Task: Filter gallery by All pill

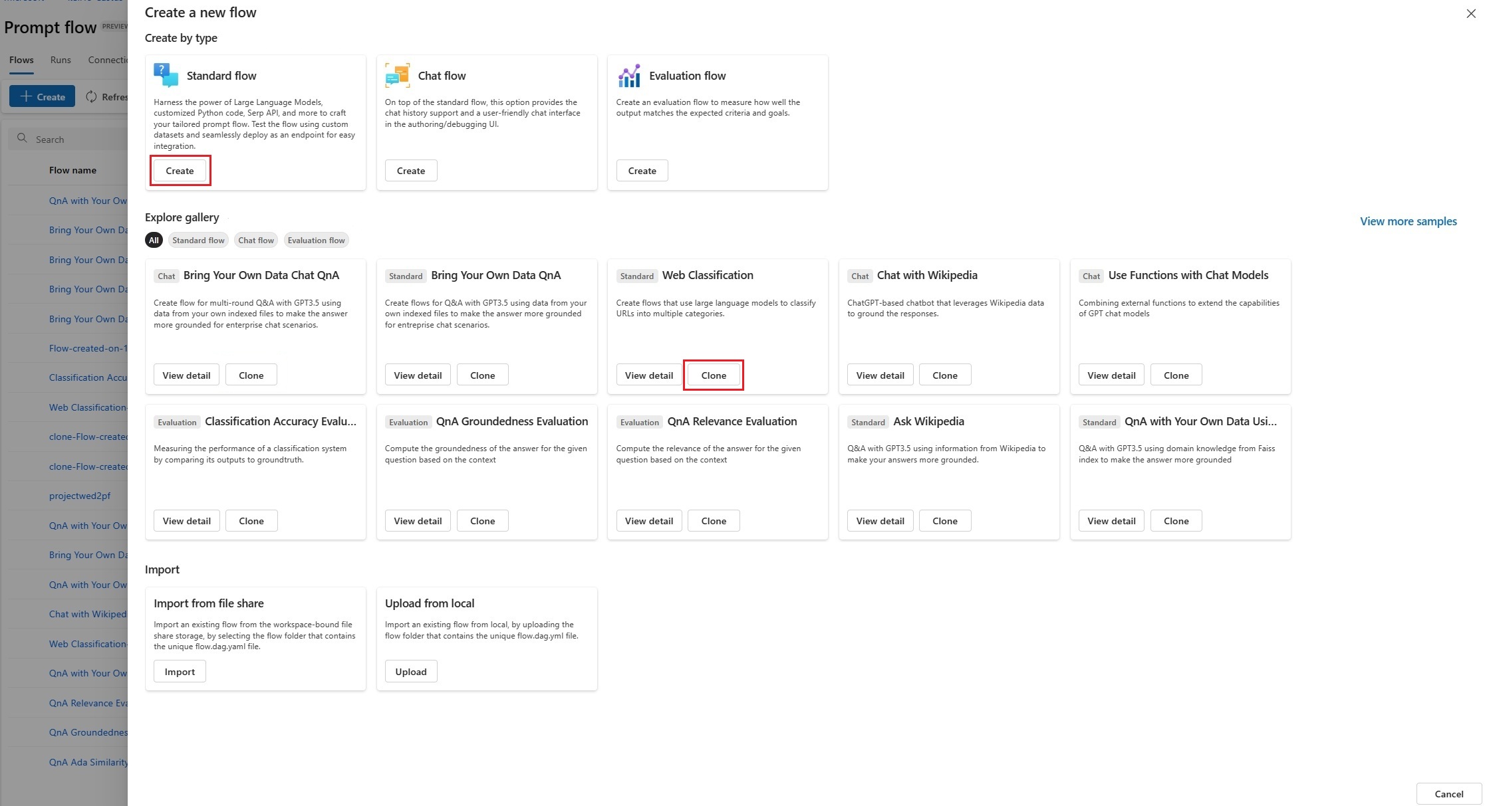Action: (154, 240)
